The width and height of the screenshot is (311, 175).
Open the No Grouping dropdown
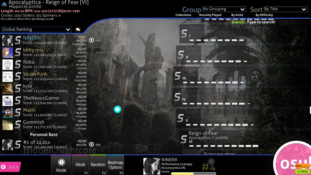pyautogui.click(x=224, y=9)
